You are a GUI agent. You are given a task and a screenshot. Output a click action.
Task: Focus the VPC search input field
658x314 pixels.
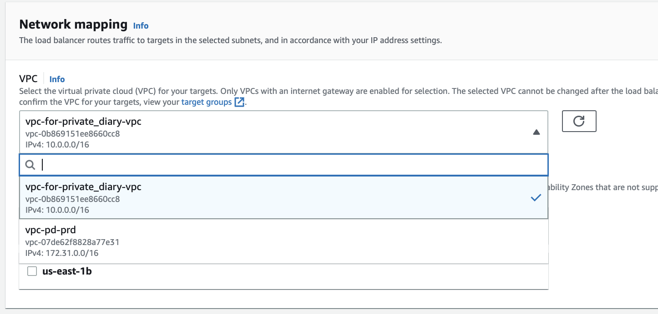[x=291, y=165]
